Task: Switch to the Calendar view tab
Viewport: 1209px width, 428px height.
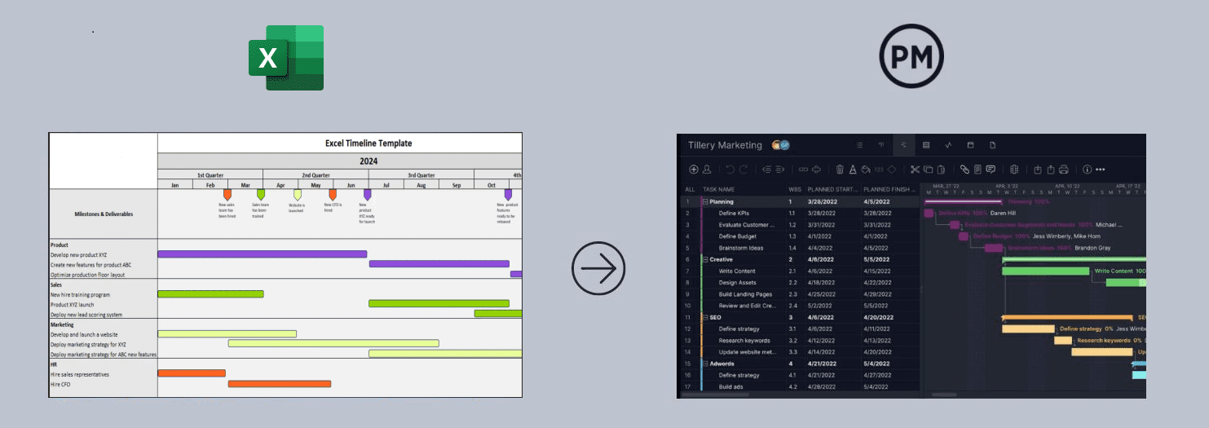Action: coord(970,145)
